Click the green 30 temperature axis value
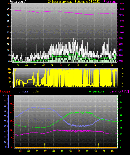 pos(121,108)
